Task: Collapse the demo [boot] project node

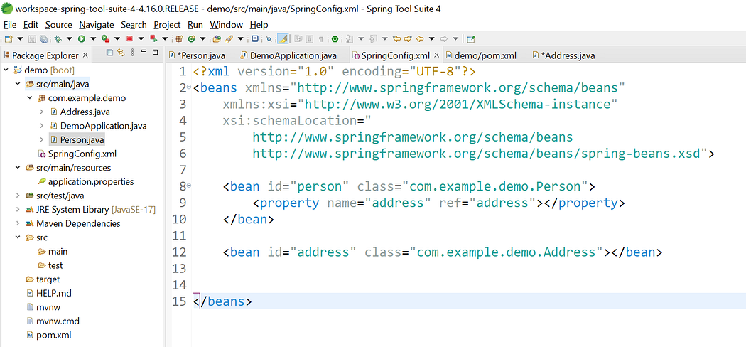Action: tap(6, 70)
